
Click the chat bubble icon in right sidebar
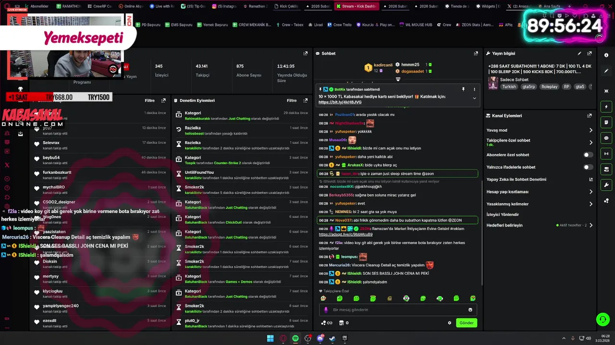[x=606, y=138]
